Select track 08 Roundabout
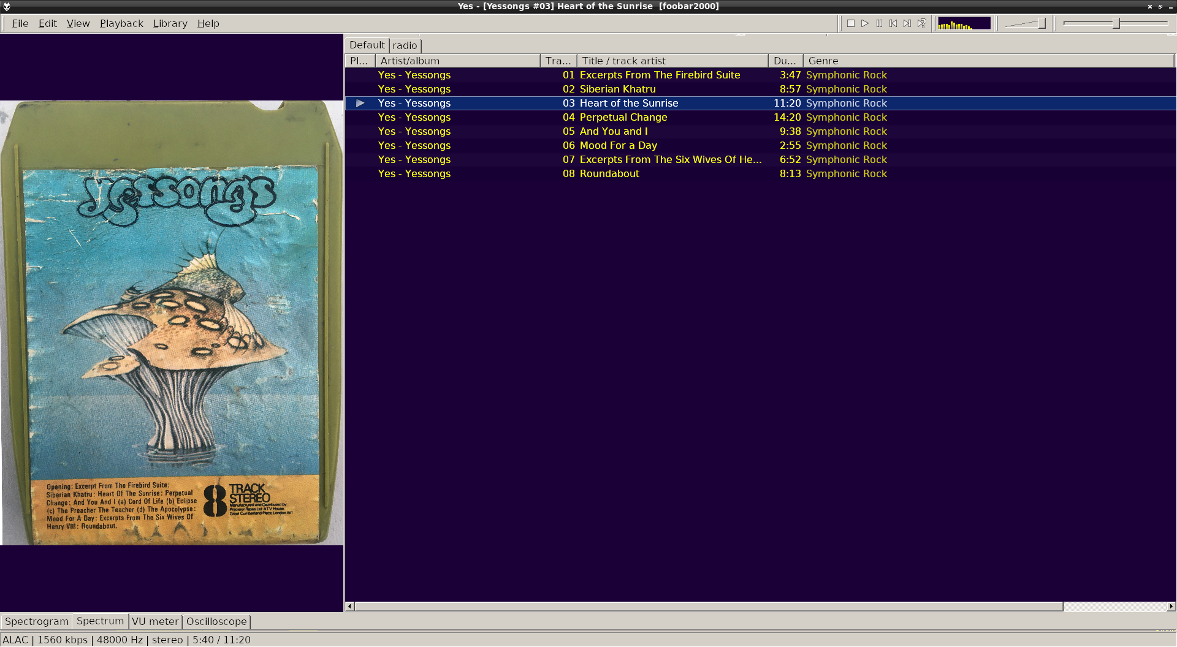This screenshot has width=1177, height=647. click(x=760, y=173)
